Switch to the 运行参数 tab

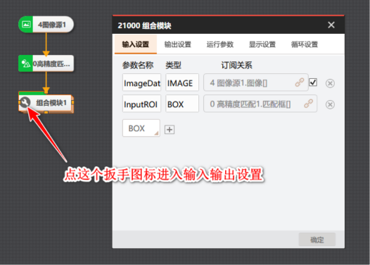point(220,44)
